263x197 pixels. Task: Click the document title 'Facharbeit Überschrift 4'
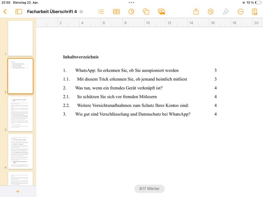[x=52, y=11]
